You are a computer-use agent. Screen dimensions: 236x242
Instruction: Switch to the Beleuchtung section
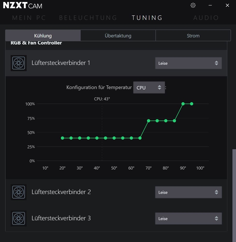[x=88, y=18]
